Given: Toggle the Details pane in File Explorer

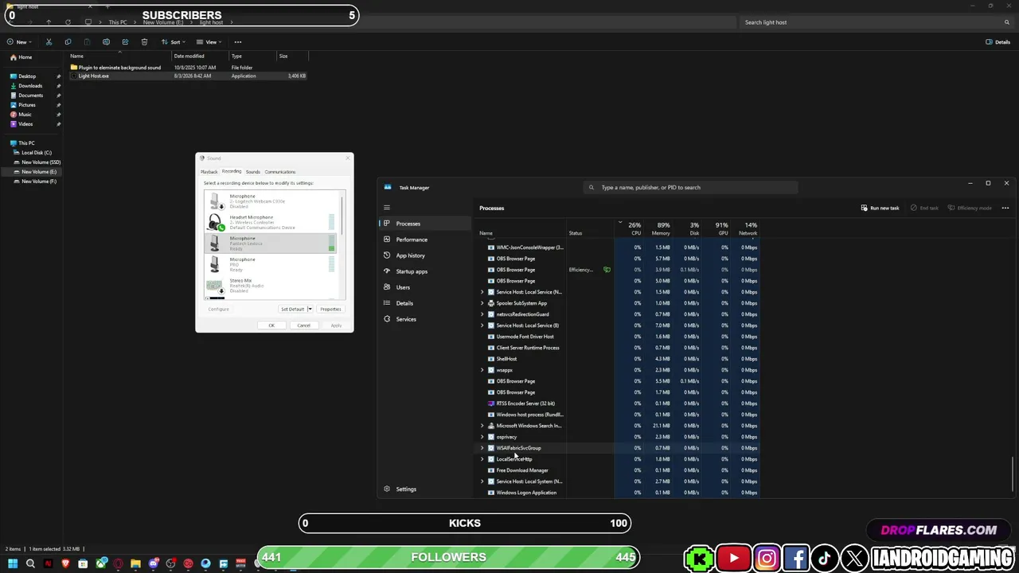Looking at the screenshot, I should 998,42.
